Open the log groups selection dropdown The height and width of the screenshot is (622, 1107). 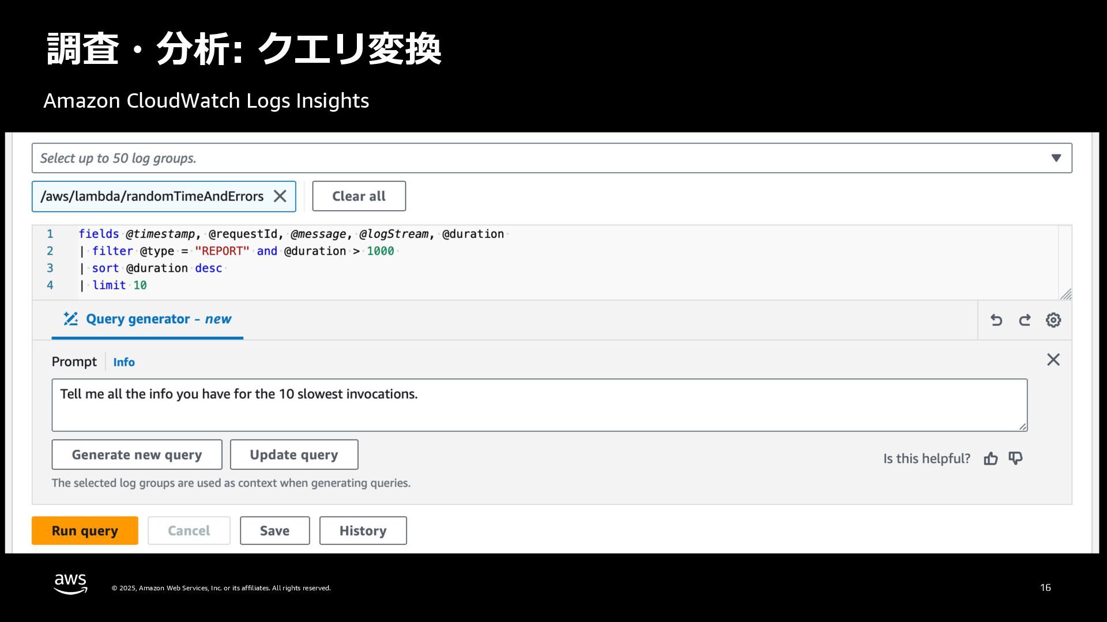tap(552, 158)
